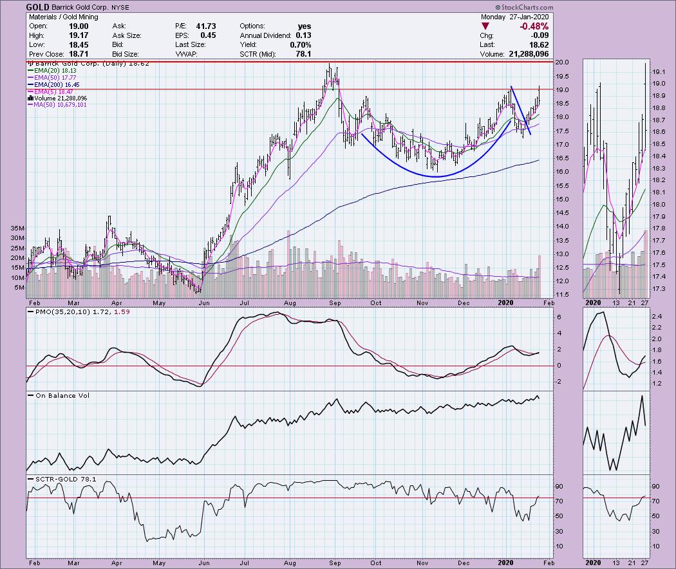This screenshot has height=569, width=676.
Task: Click the EMA(200) 16.45 legend entry
Action: pyautogui.click(x=54, y=84)
